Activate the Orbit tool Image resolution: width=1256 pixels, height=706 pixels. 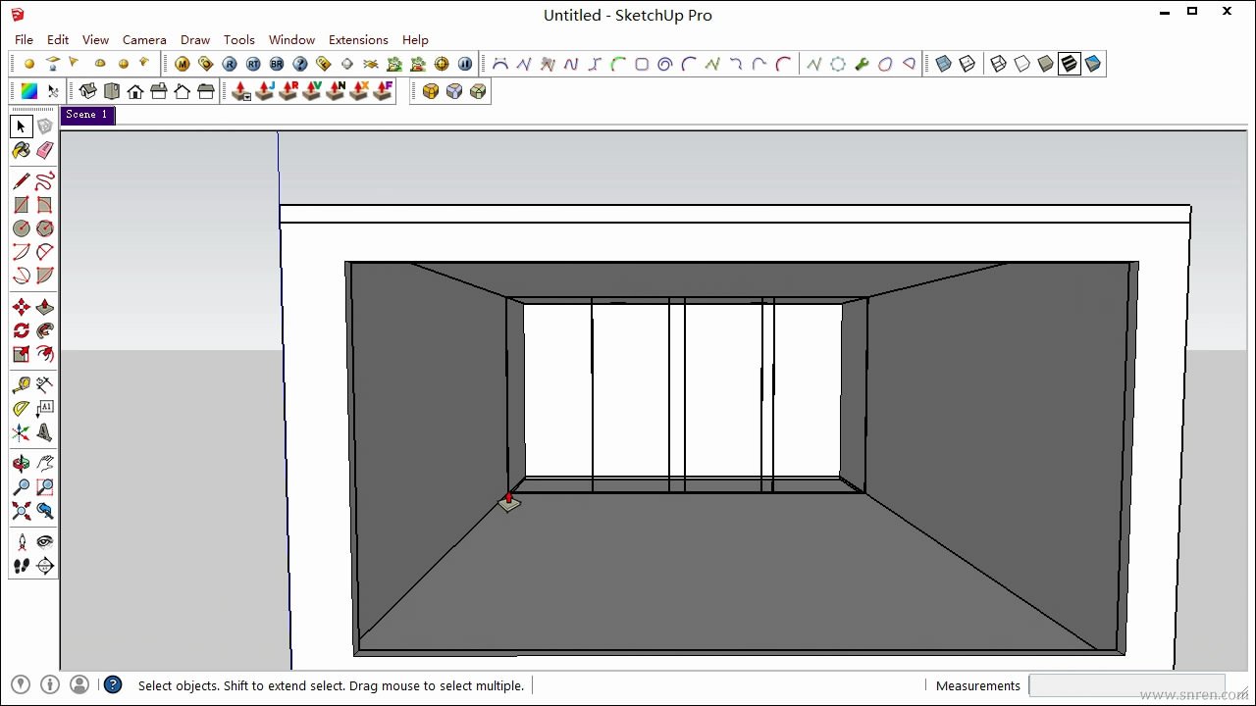pos(21,464)
